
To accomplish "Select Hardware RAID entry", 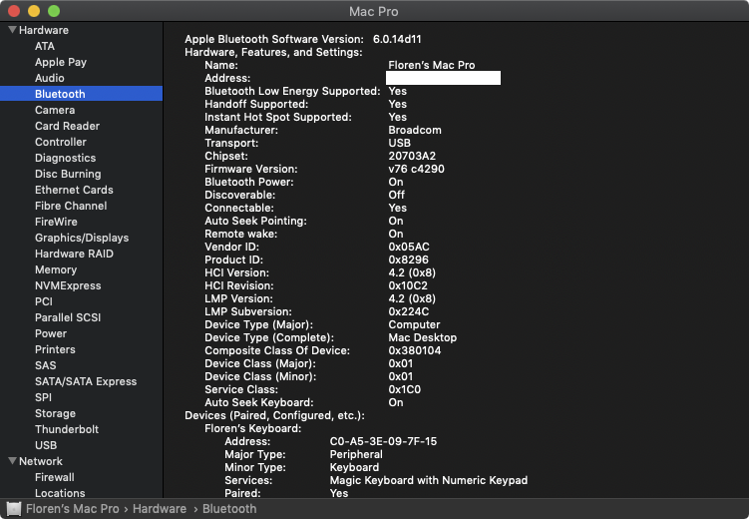I will [74, 254].
